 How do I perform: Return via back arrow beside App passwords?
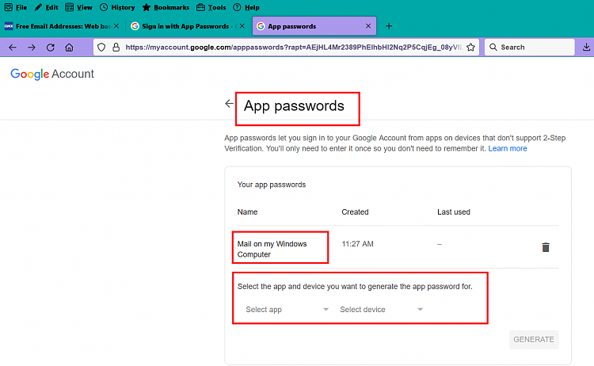pos(229,104)
